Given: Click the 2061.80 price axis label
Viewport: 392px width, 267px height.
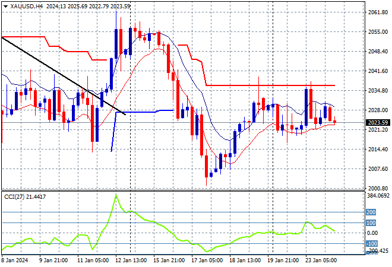Looking at the screenshot, I should click(x=375, y=12).
